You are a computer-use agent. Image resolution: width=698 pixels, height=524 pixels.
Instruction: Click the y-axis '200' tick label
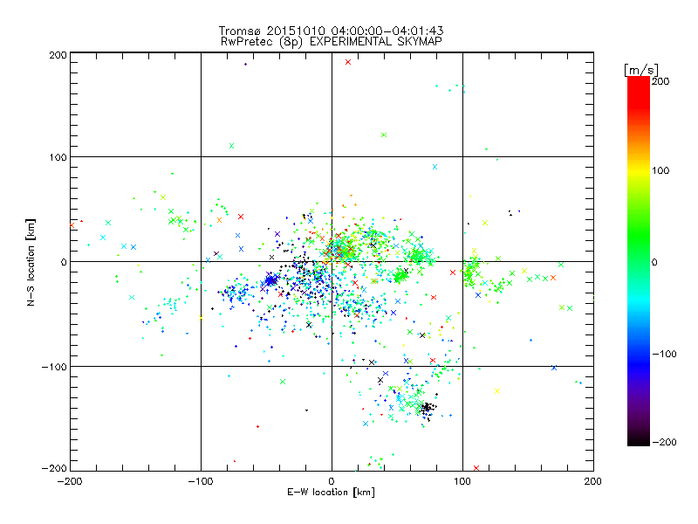point(58,55)
